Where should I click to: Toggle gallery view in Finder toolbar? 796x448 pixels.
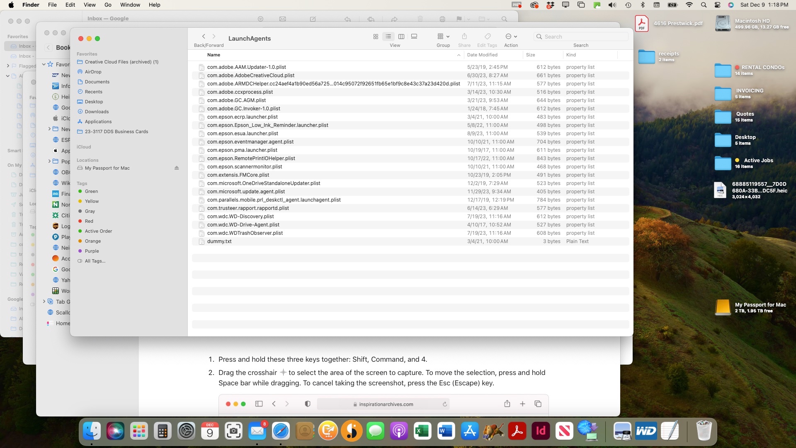click(413, 37)
